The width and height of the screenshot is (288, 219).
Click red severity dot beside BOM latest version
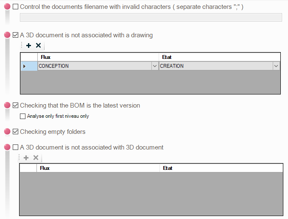pos(7,105)
